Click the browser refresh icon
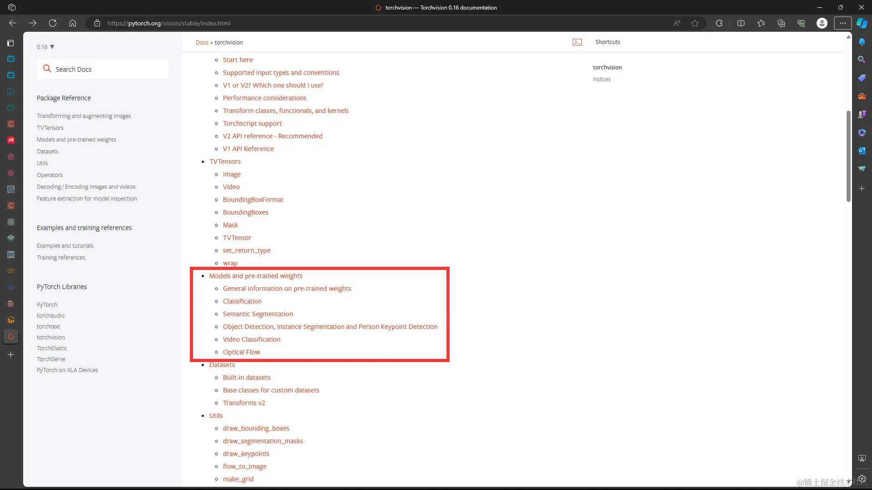872x490 pixels. (53, 23)
